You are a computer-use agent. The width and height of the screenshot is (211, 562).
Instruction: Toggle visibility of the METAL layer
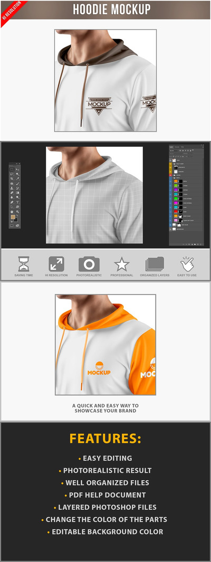coord(170,182)
